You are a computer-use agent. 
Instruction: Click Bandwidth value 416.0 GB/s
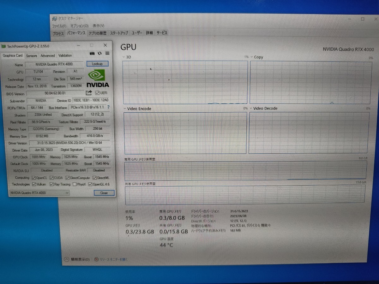(95, 136)
